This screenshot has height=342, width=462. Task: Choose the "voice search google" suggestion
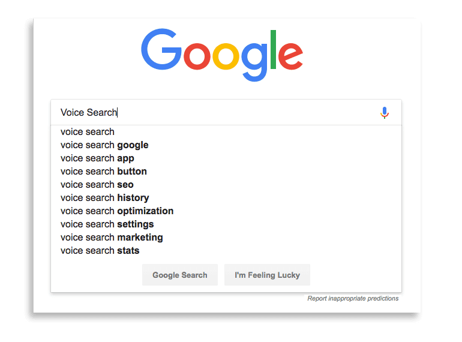[x=104, y=145]
